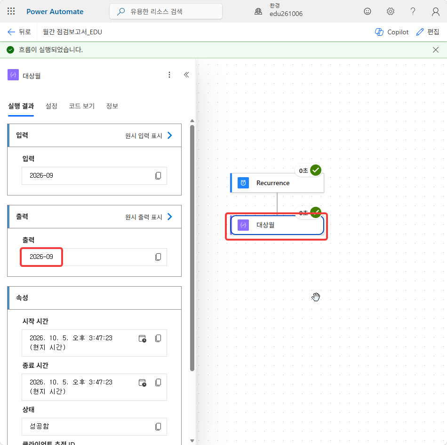
Task: Click the panel scrollbar up arrow
Action: click(x=192, y=121)
